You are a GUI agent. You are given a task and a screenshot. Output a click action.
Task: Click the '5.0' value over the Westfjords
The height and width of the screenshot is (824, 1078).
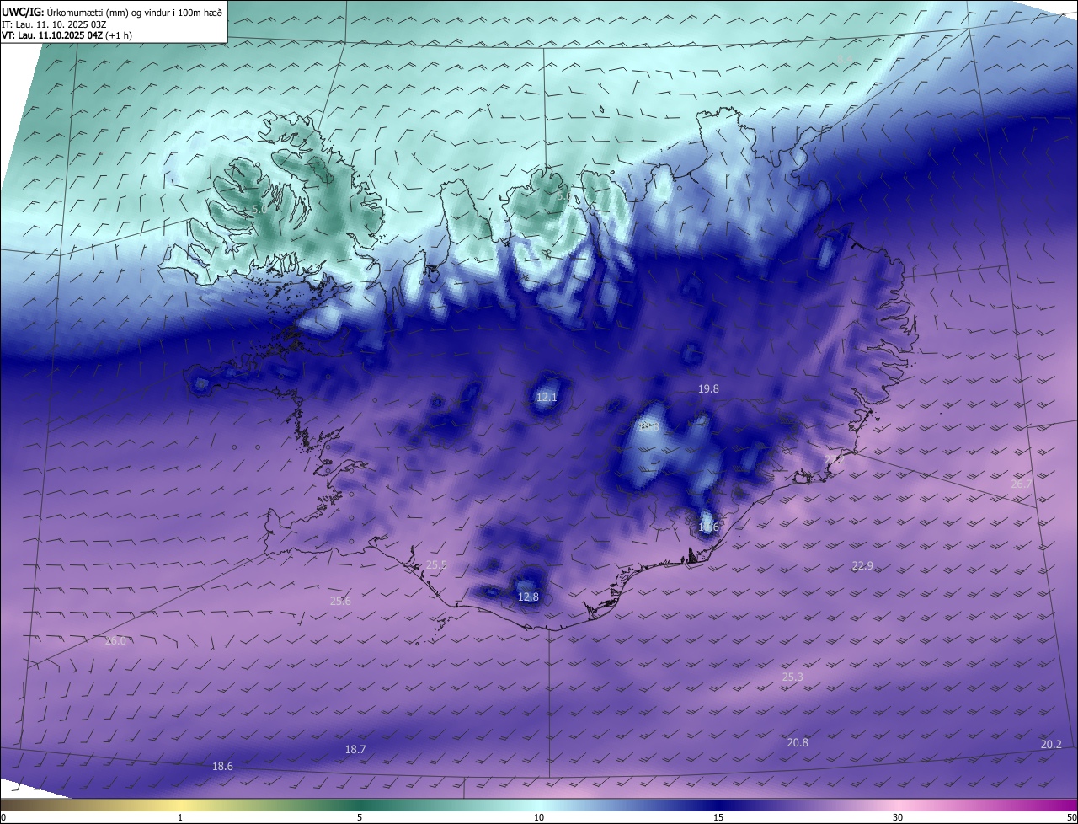[x=259, y=209]
